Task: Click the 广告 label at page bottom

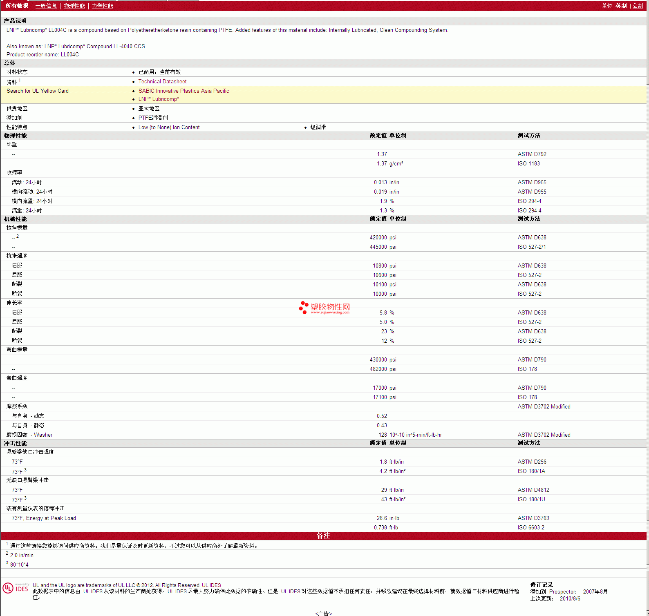Action: coord(323,613)
